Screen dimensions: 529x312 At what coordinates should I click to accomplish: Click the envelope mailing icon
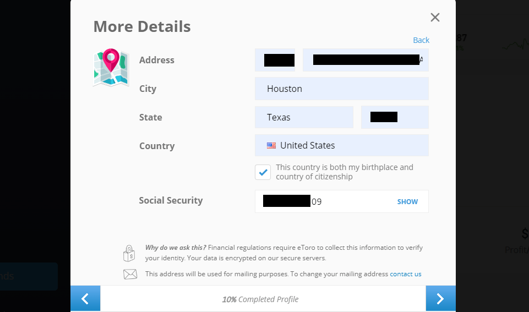130,274
